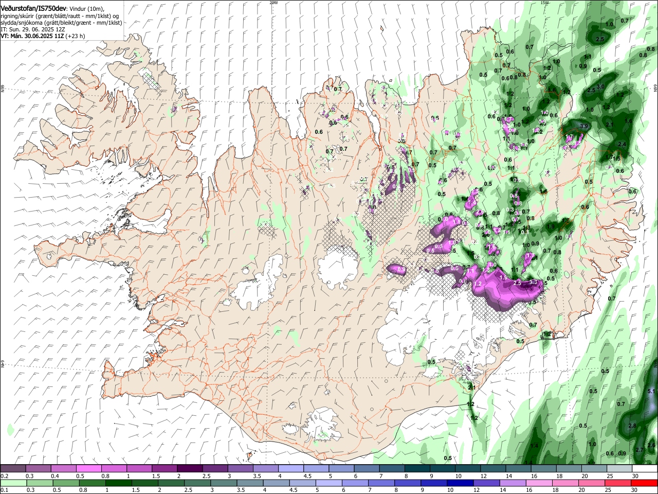658x494 pixels.
Task: Click the 0.2 label in the legend
Action: [x=4, y=476]
